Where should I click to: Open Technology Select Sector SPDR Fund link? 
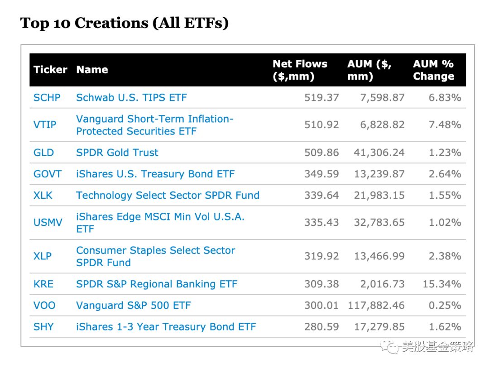click(168, 195)
